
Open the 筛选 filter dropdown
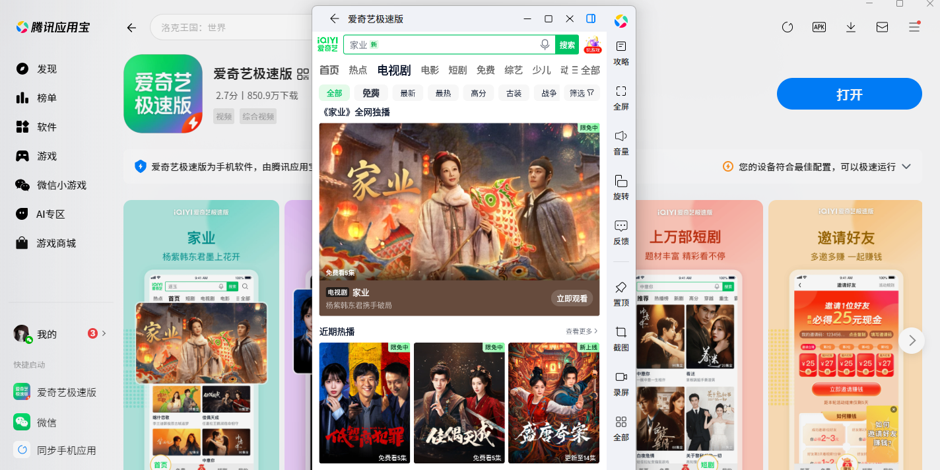582,93
